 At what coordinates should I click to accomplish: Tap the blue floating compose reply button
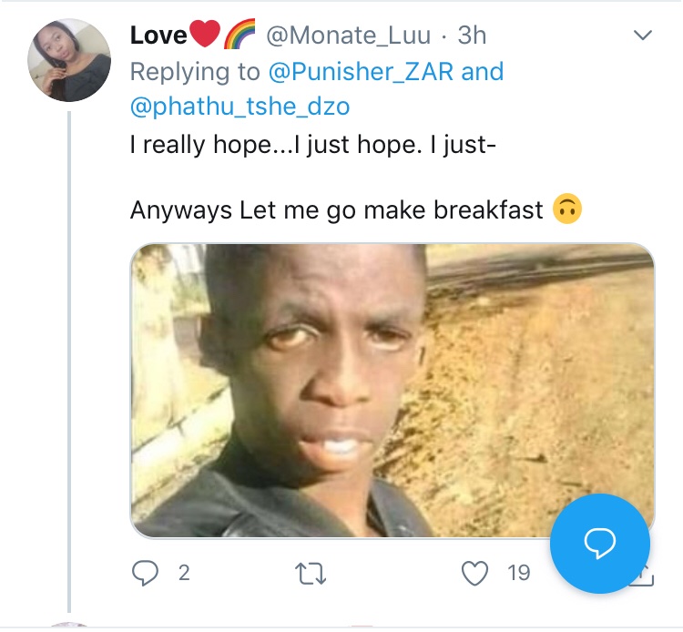coord(600,543)
